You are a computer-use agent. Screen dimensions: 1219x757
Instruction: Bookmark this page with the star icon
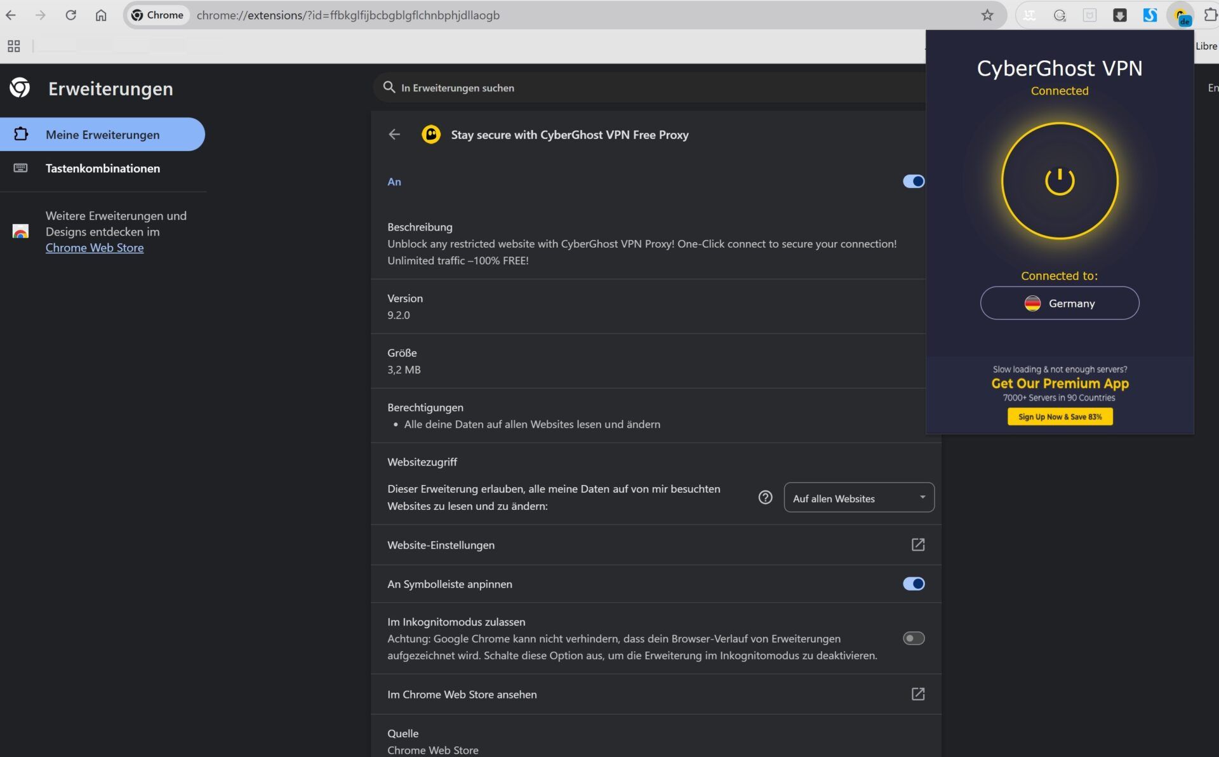[987, 15]
